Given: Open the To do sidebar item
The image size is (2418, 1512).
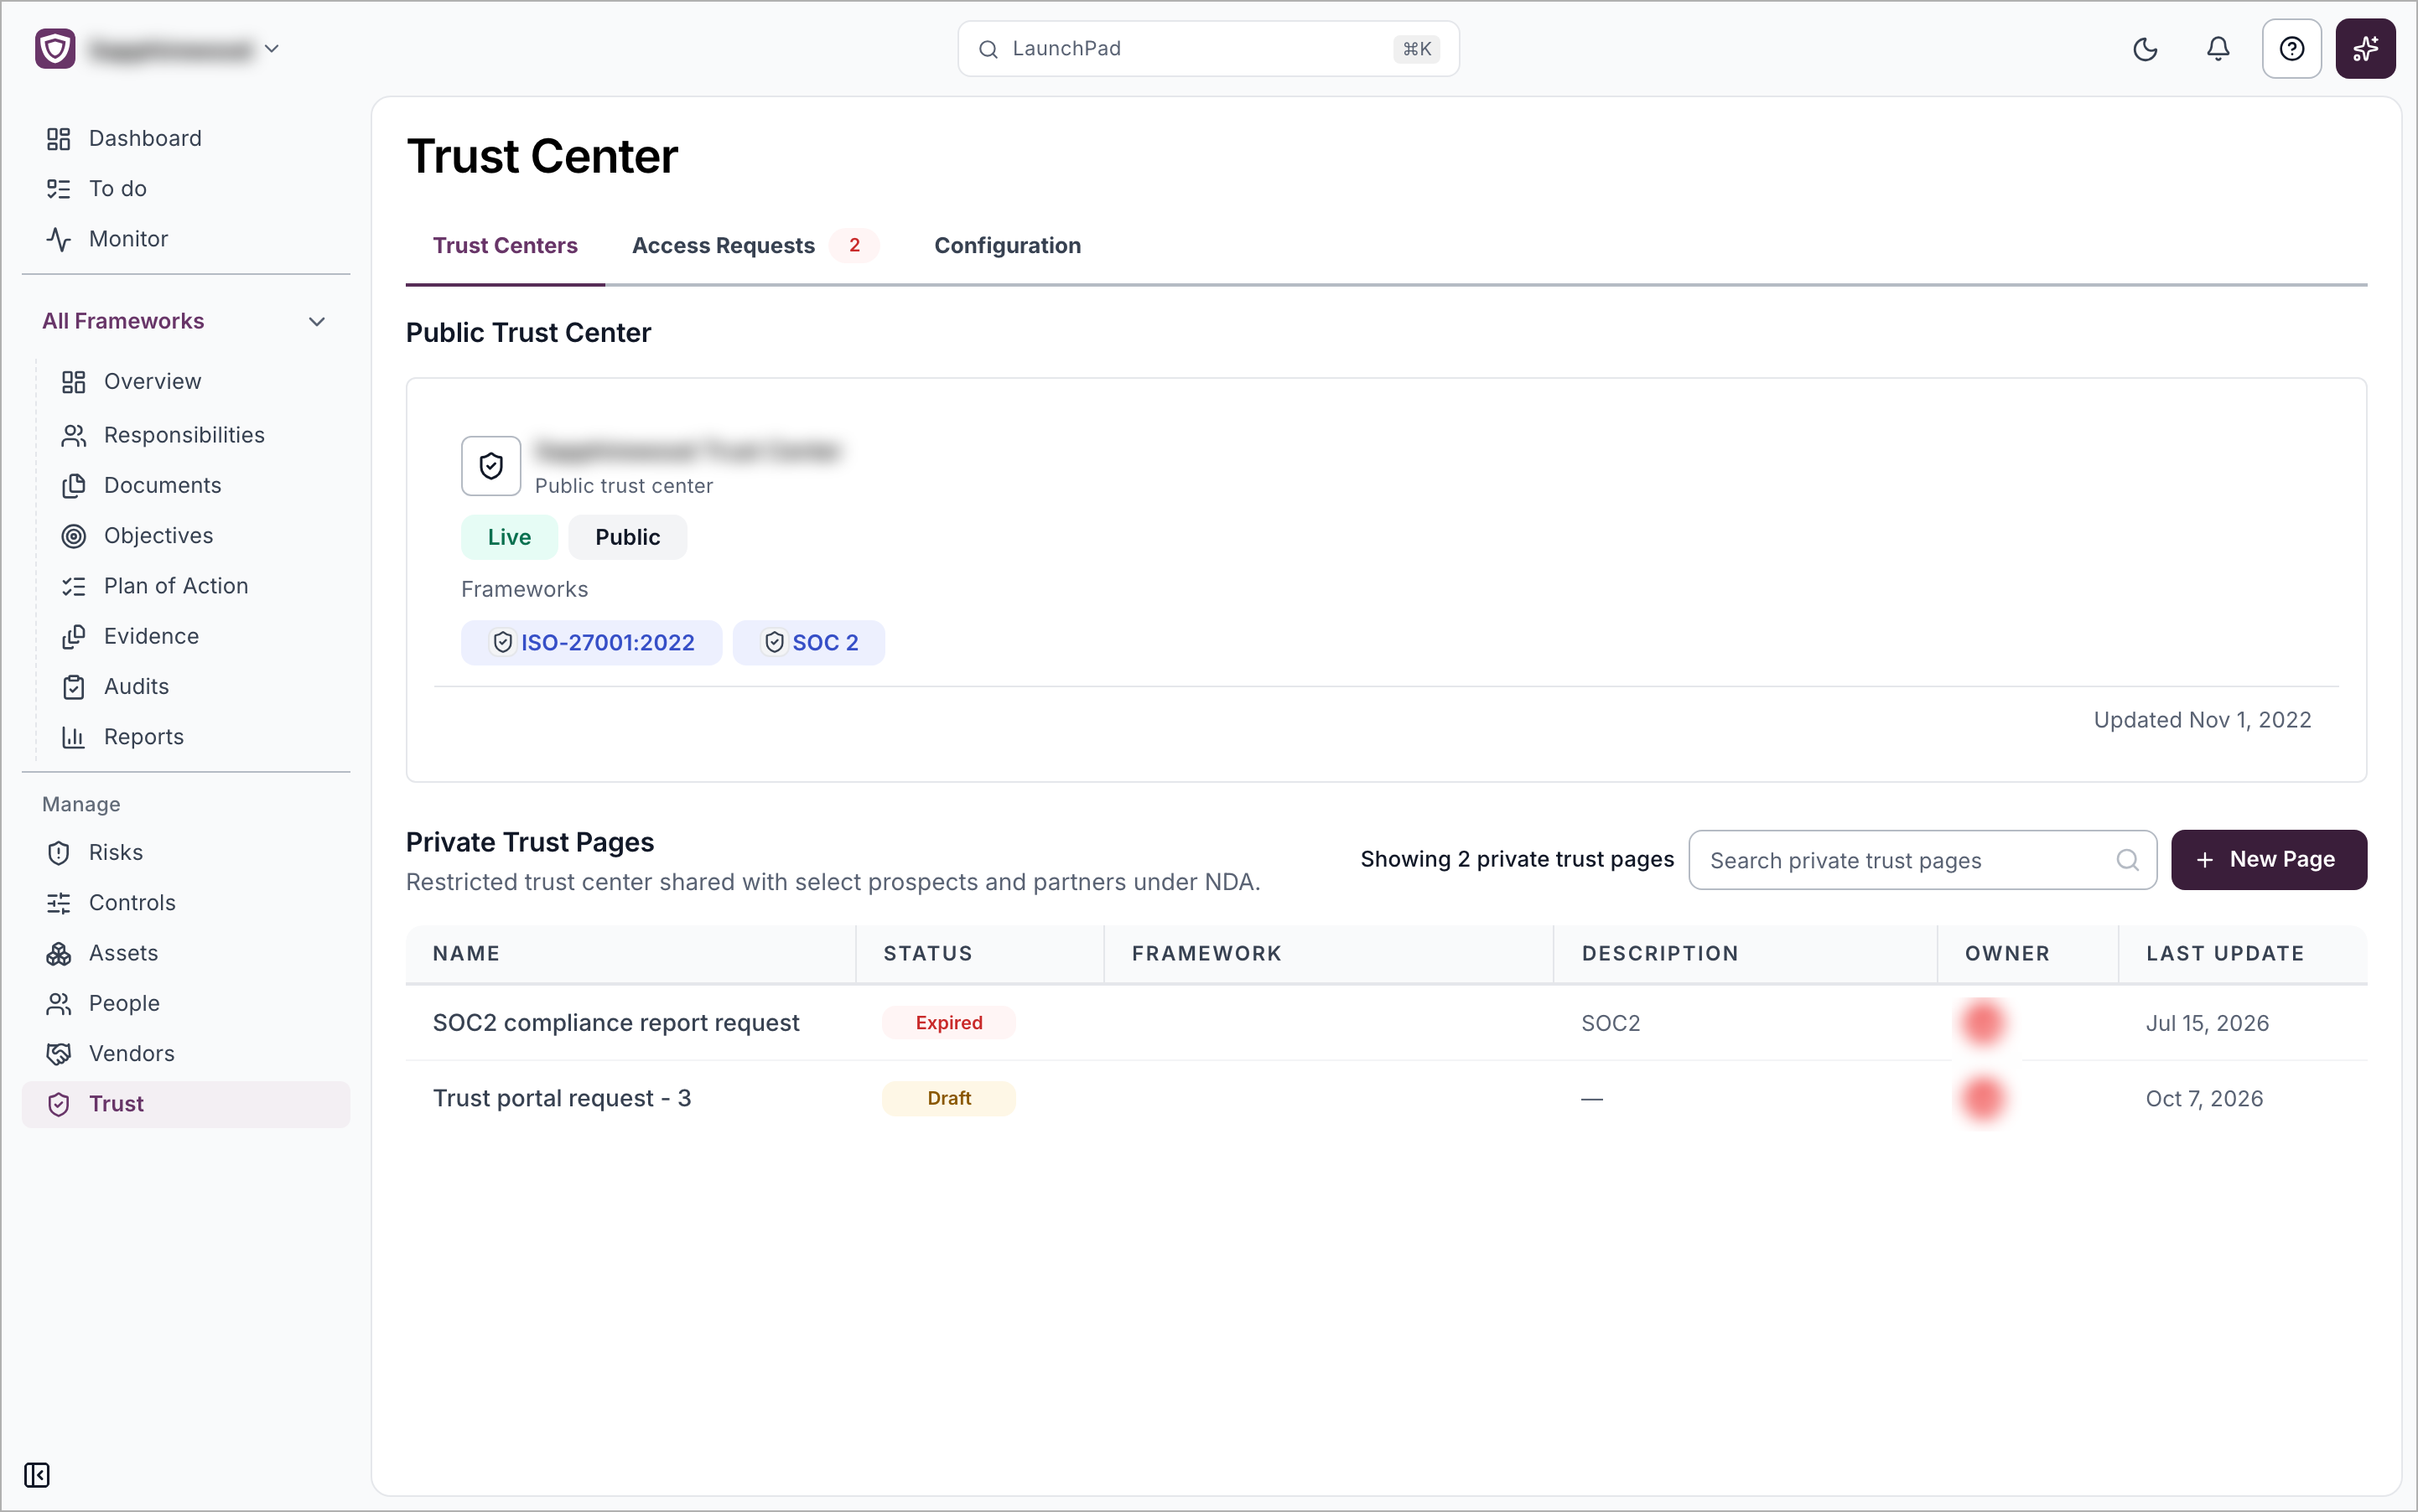Looking at the screenshot, I should tap(185, 189).
